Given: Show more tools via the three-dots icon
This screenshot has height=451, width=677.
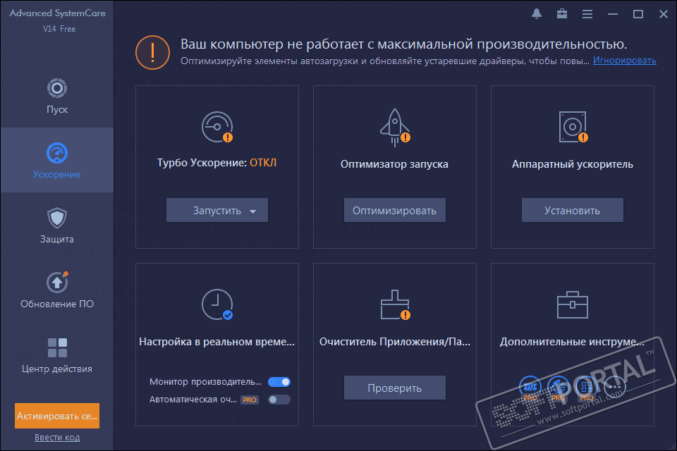Looking at the screenshot, I should pyautogui.click(x=614, y=387).
